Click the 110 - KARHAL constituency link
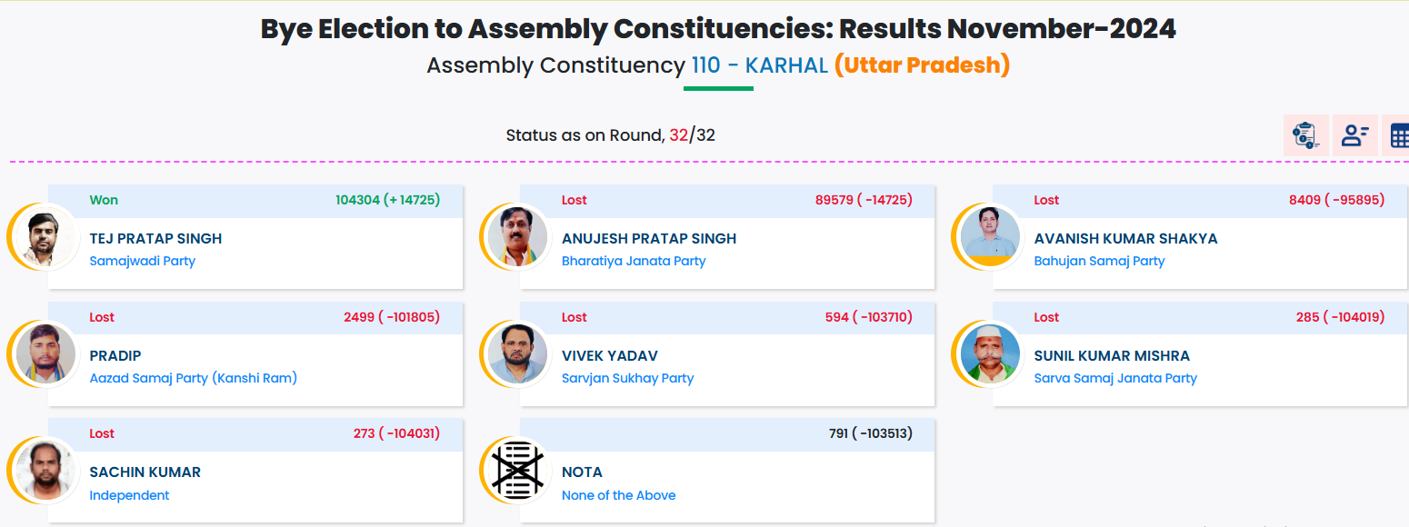Viewport: 1409px width, 527px height. [x=759, y=65]
